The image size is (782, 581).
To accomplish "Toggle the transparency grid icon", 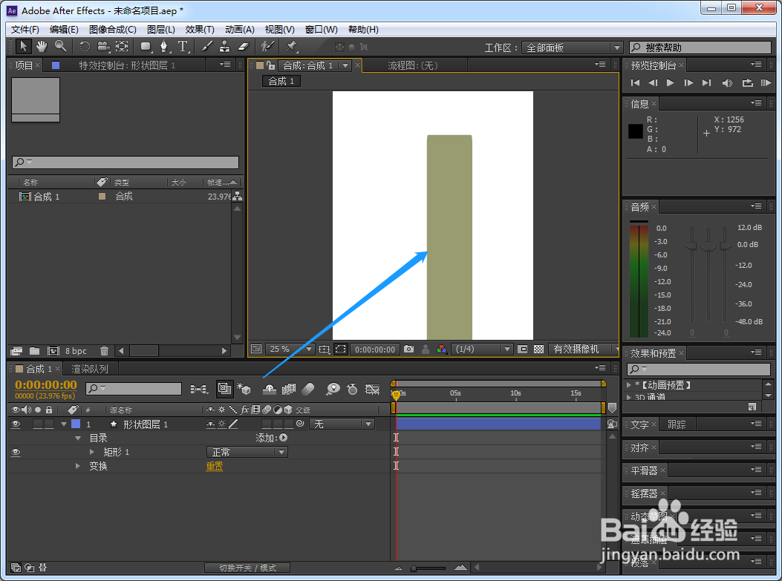I will (x=538, y=349).
